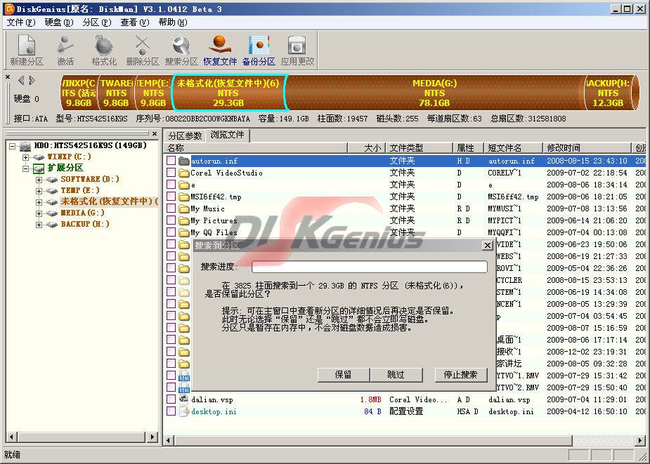
Task: Click the 保留 button in the dialog
Action: coord(343,375)
